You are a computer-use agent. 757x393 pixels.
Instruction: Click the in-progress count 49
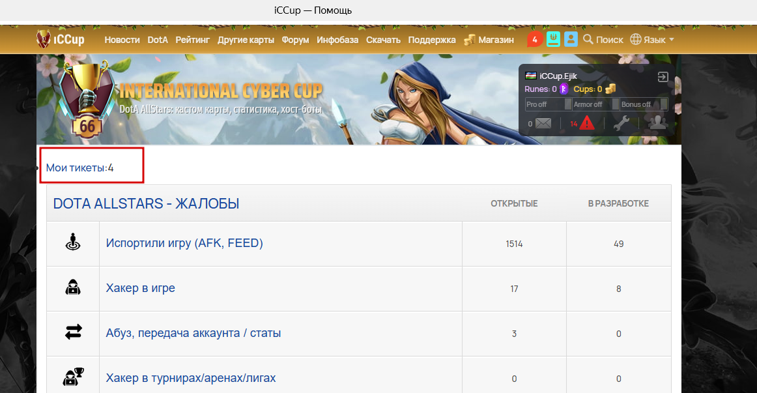(618, 244)
